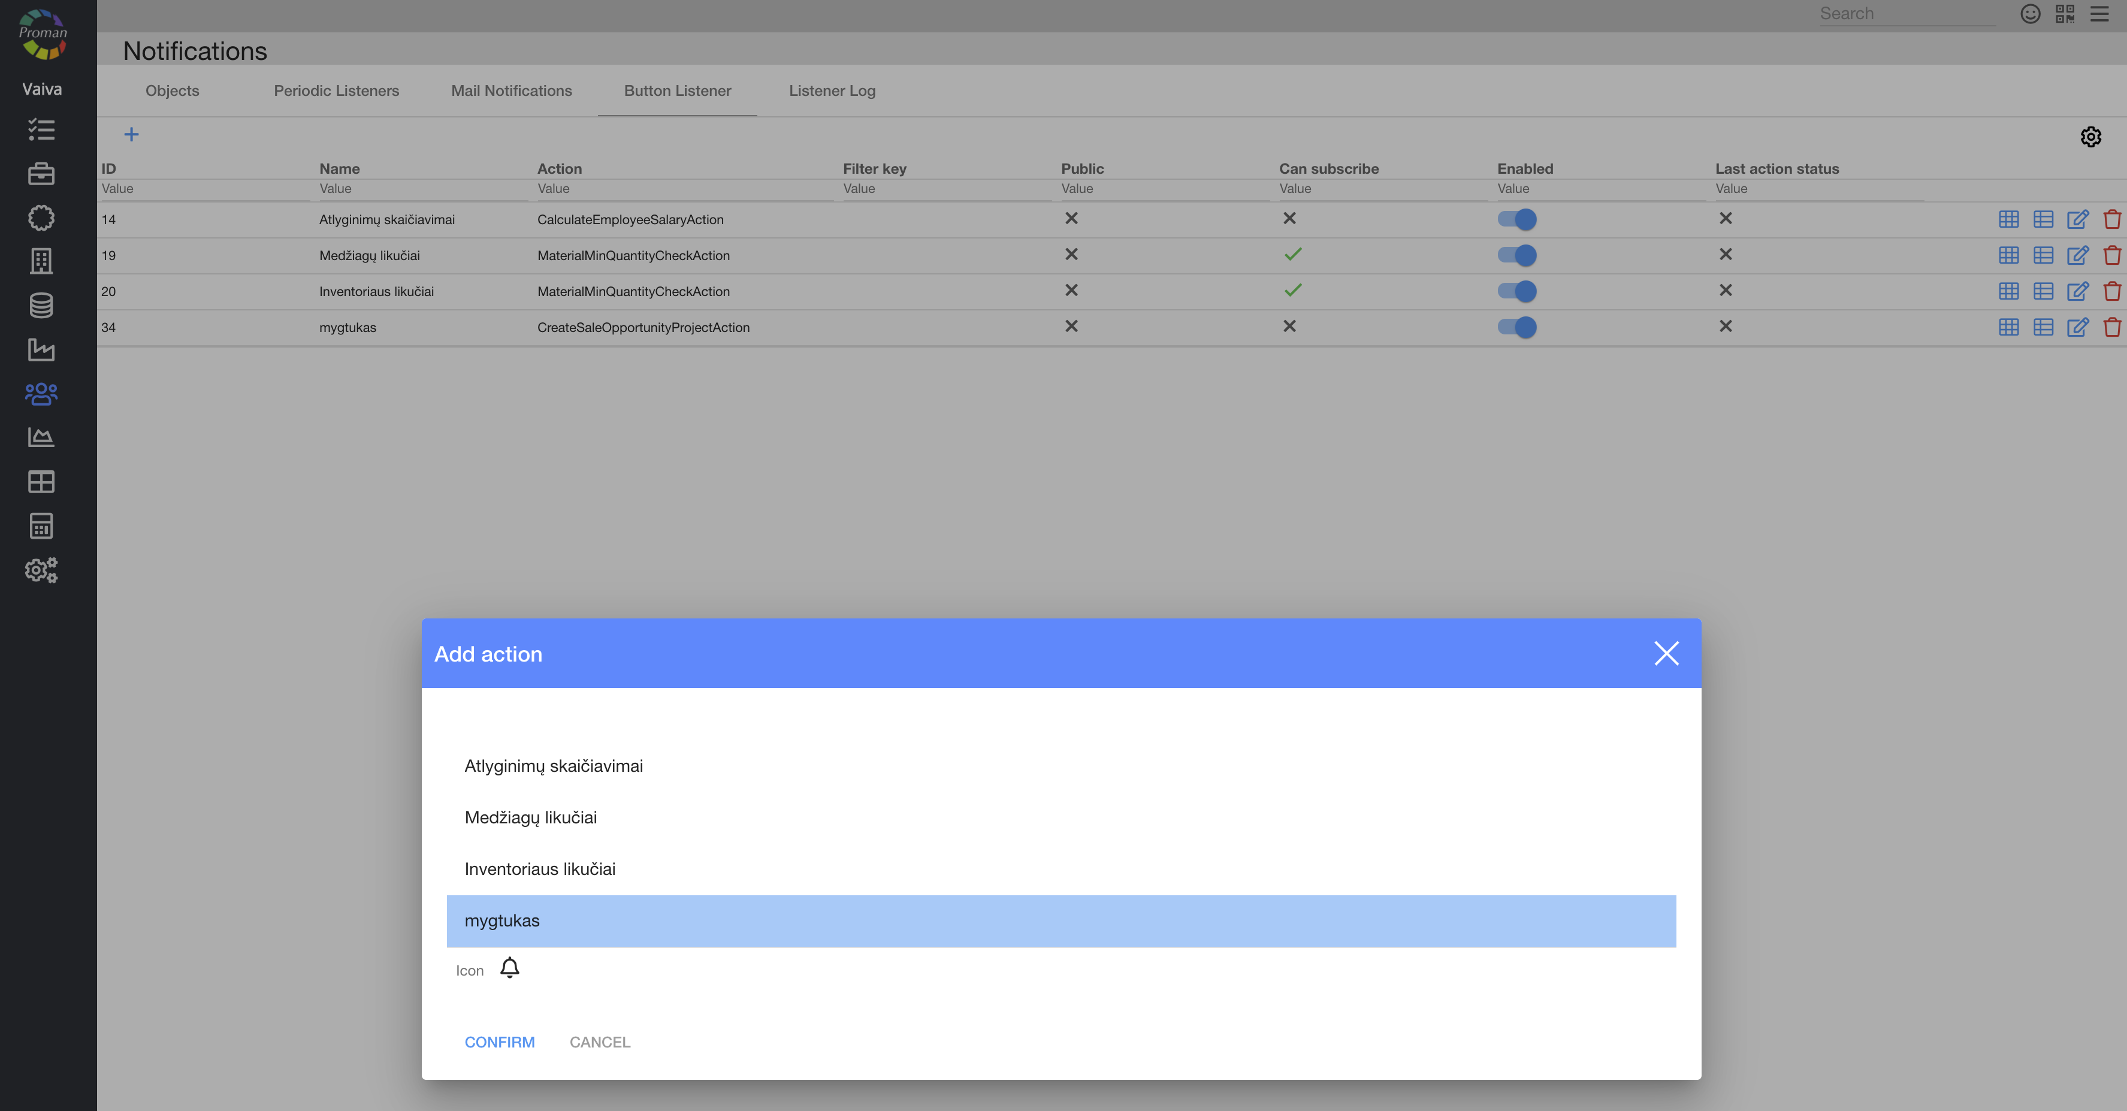Switch to Mail Notifications tab

511,91
